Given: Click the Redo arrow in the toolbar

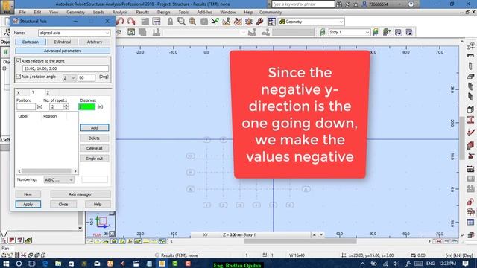Looking at the screenshot, I should click(131, 22).
